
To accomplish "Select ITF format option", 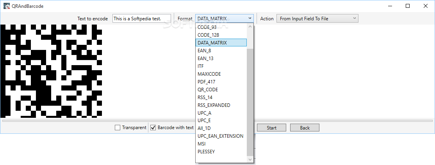I will click(221, 66).
